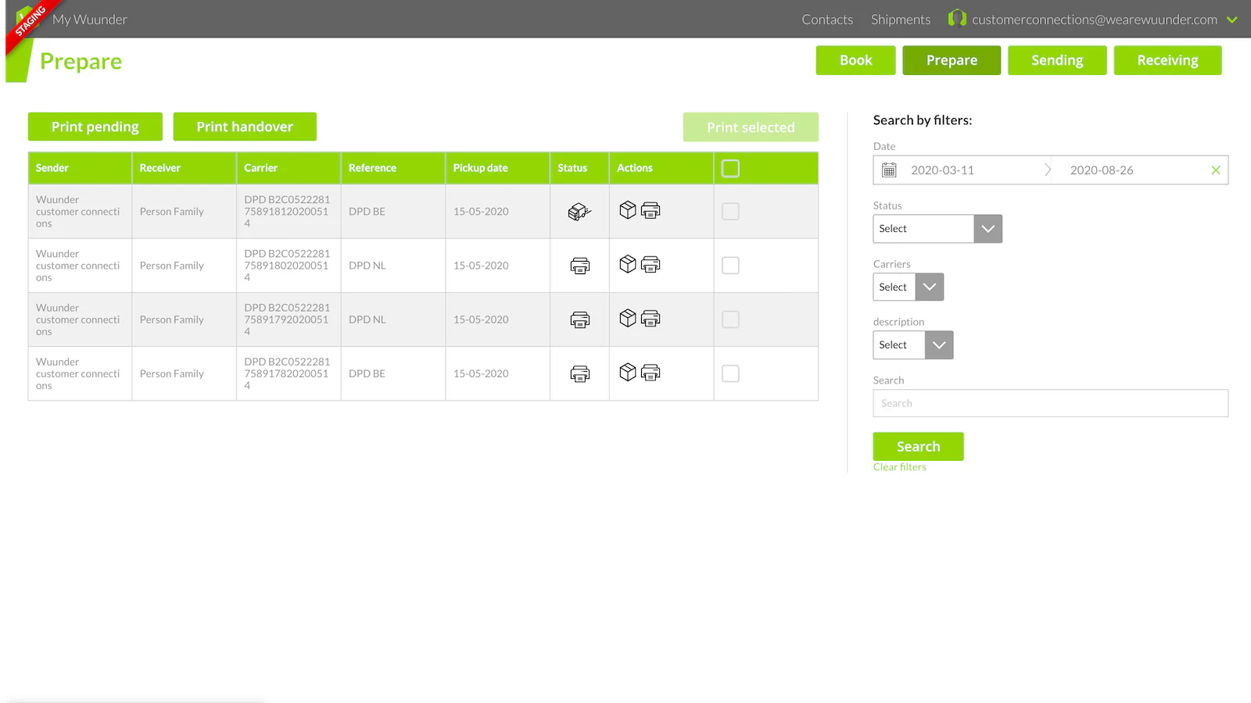Check the box for shipment 75891782020051
Viewport: 1251px width, 703px height.
pos(730,373)
